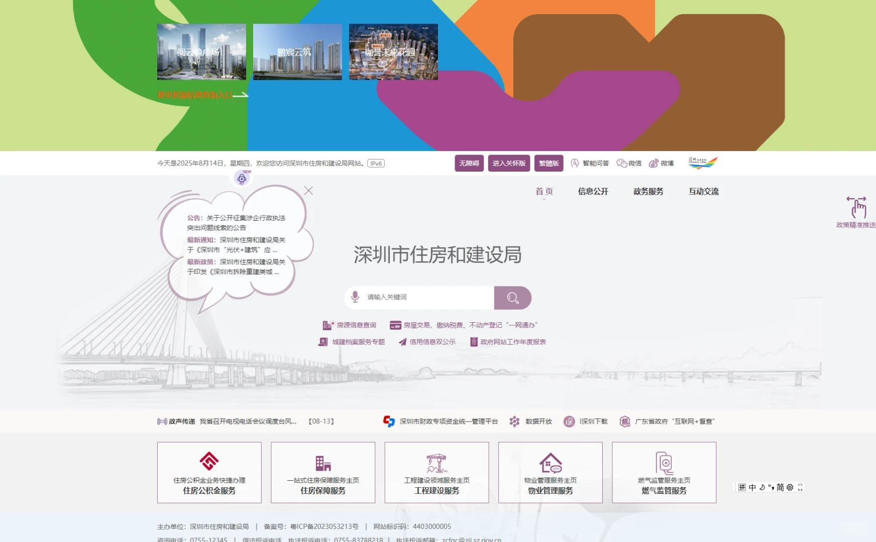Click the 数据开放 icon

pyautogui.click(x=514, y=422)
